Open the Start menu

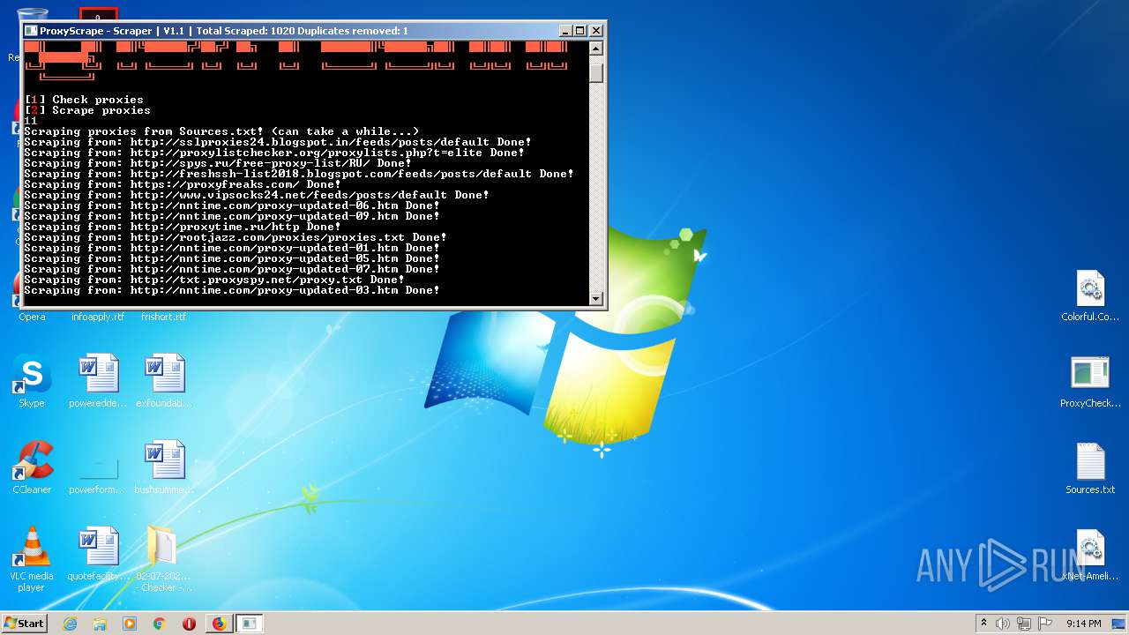coord(25,623)
